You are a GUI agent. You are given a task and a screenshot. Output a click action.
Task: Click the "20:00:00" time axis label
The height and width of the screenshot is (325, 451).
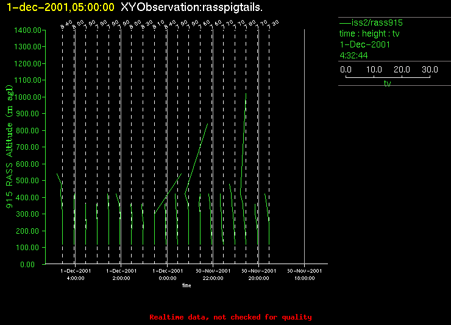258,278
